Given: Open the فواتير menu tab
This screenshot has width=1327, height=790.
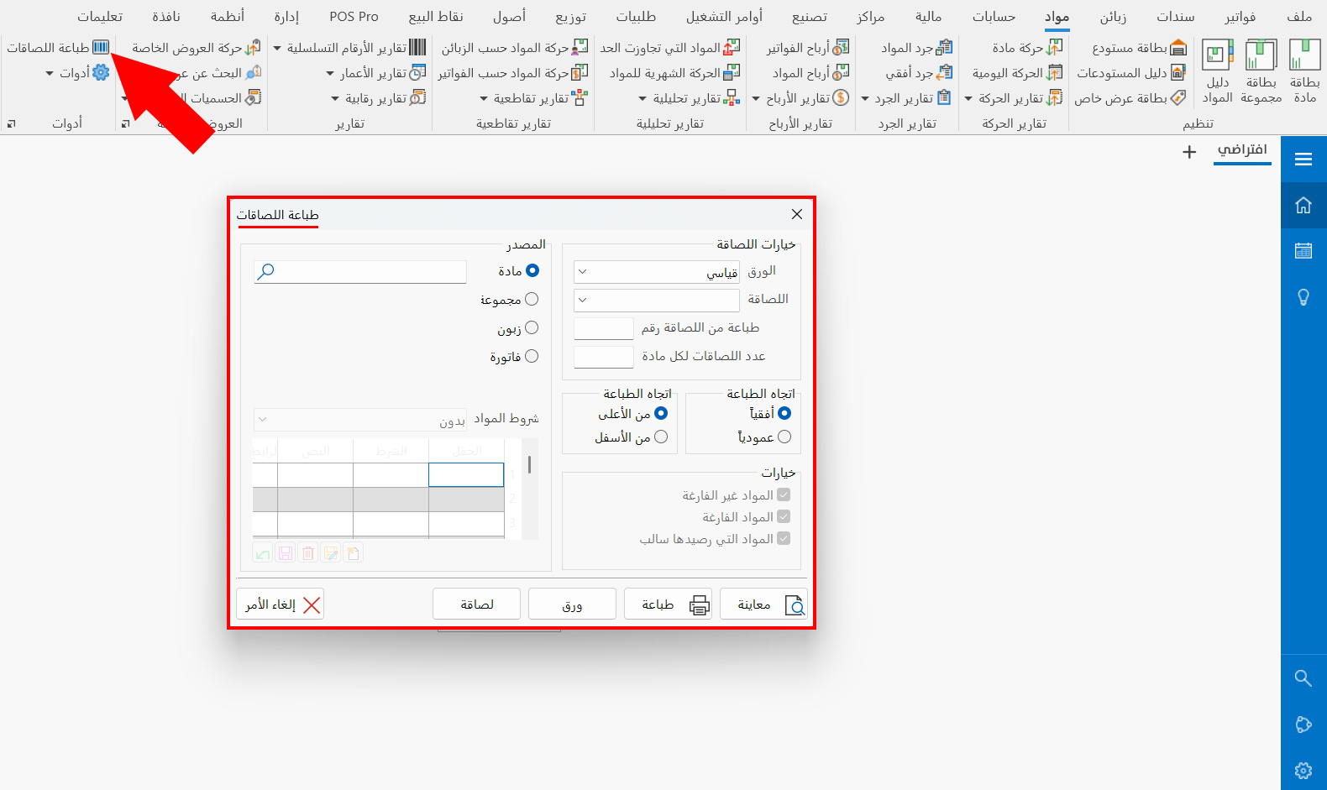Looking at the screenshot, I should [x=1240, y=16].
